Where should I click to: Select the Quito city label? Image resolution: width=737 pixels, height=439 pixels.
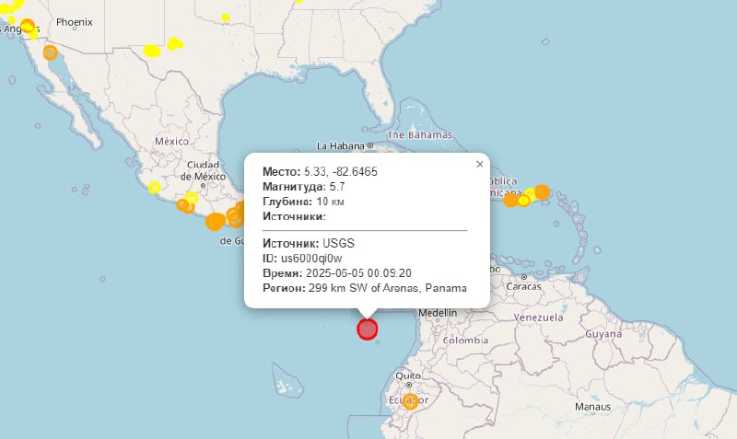[x=408, y=375]
